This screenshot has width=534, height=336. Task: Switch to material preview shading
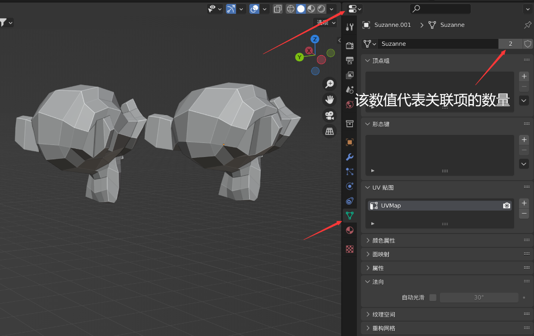coord(311,9)
